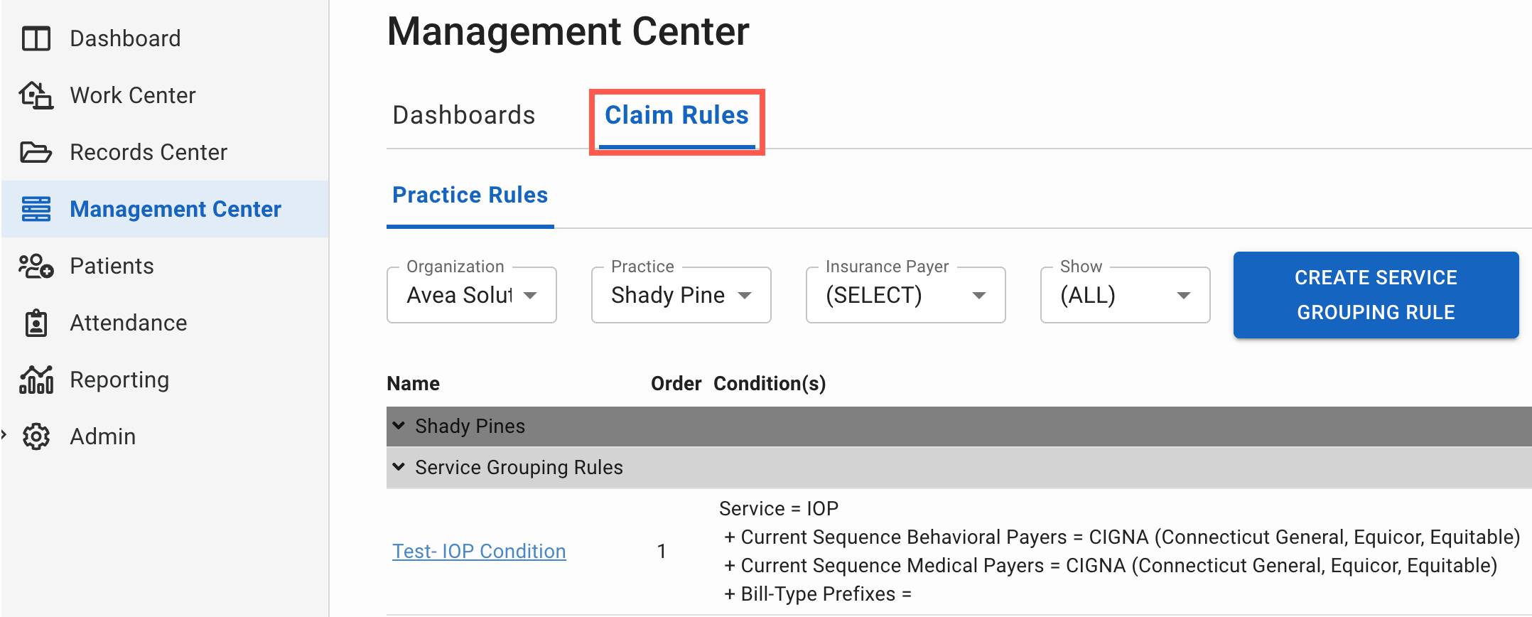Viewport: 1532px width, 617px height.
Task: Click the Records Center folder icon
Action: click(36, 152)
